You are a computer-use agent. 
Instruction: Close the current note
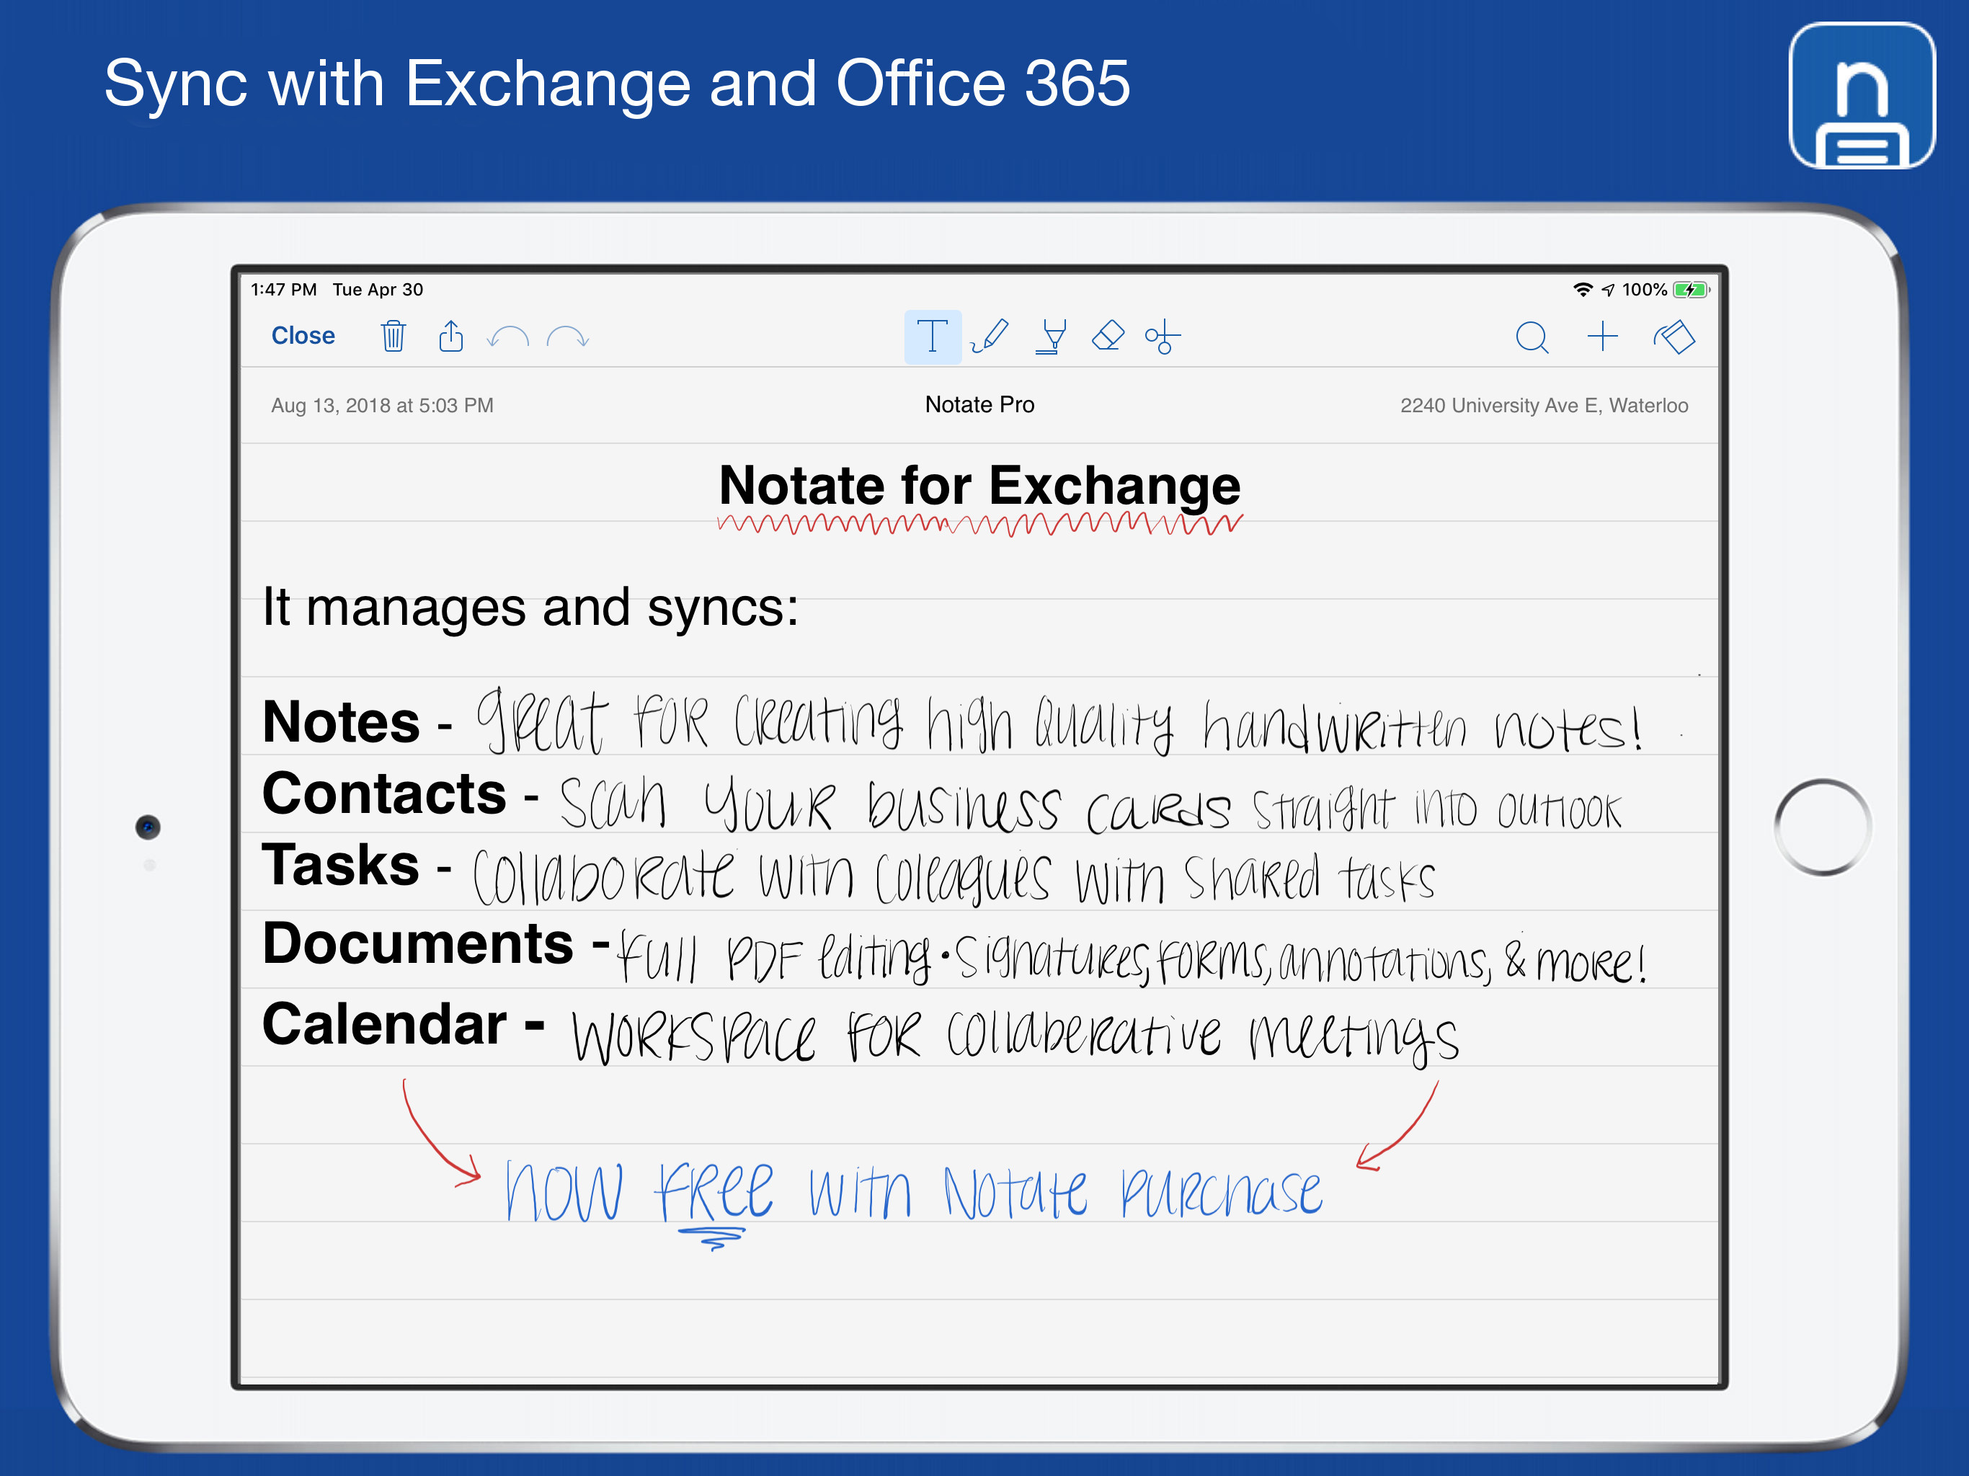coord(303,336)
